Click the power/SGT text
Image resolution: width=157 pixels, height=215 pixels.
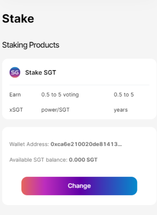coord(55,110)
